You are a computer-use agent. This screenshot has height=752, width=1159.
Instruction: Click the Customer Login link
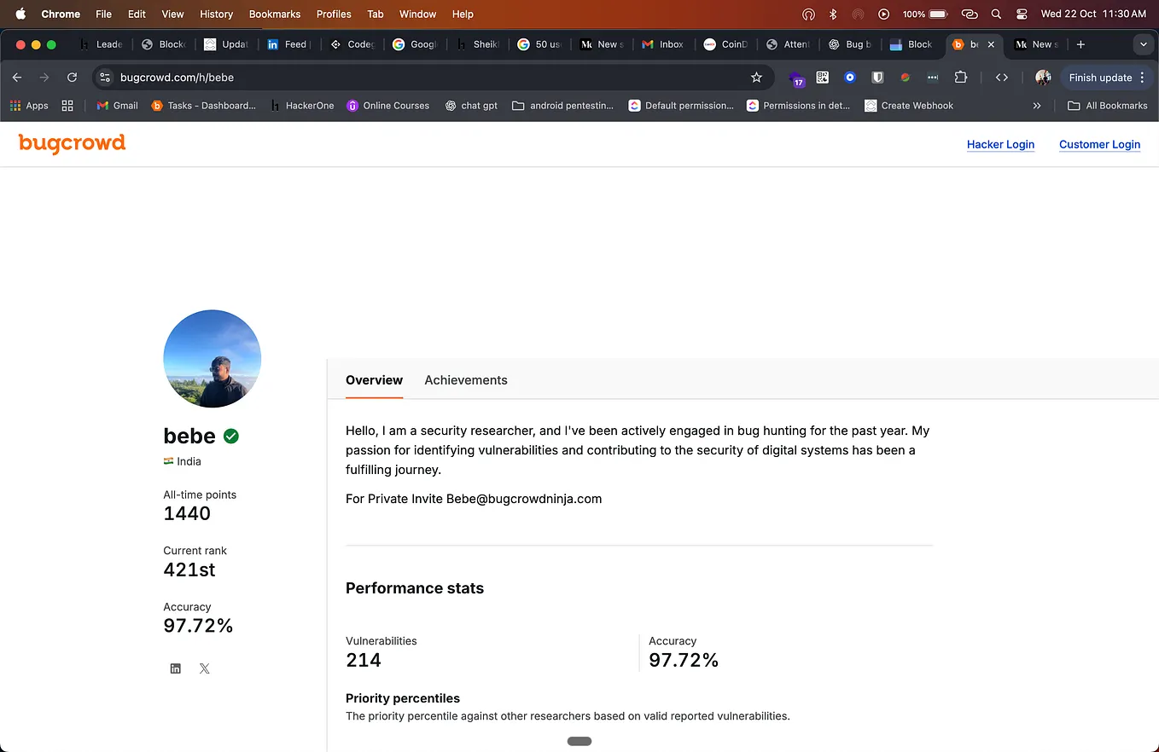coord(1099,144)
